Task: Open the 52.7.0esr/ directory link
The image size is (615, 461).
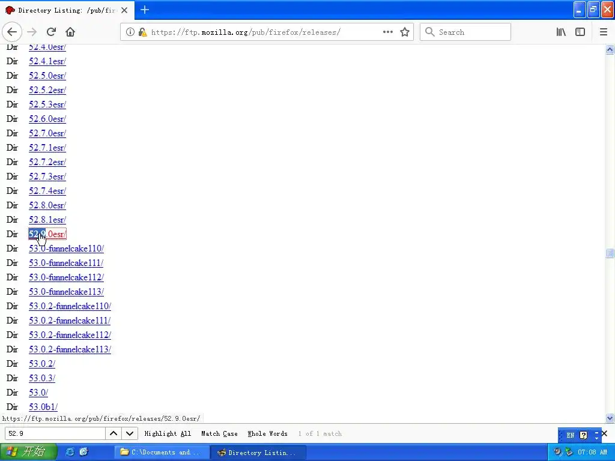Action: (47, 133)
